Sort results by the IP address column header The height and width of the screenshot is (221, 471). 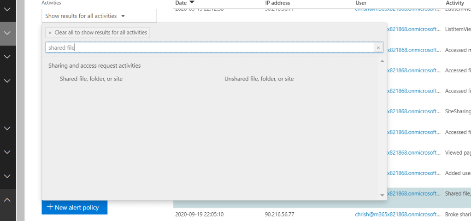pos(277,3)
